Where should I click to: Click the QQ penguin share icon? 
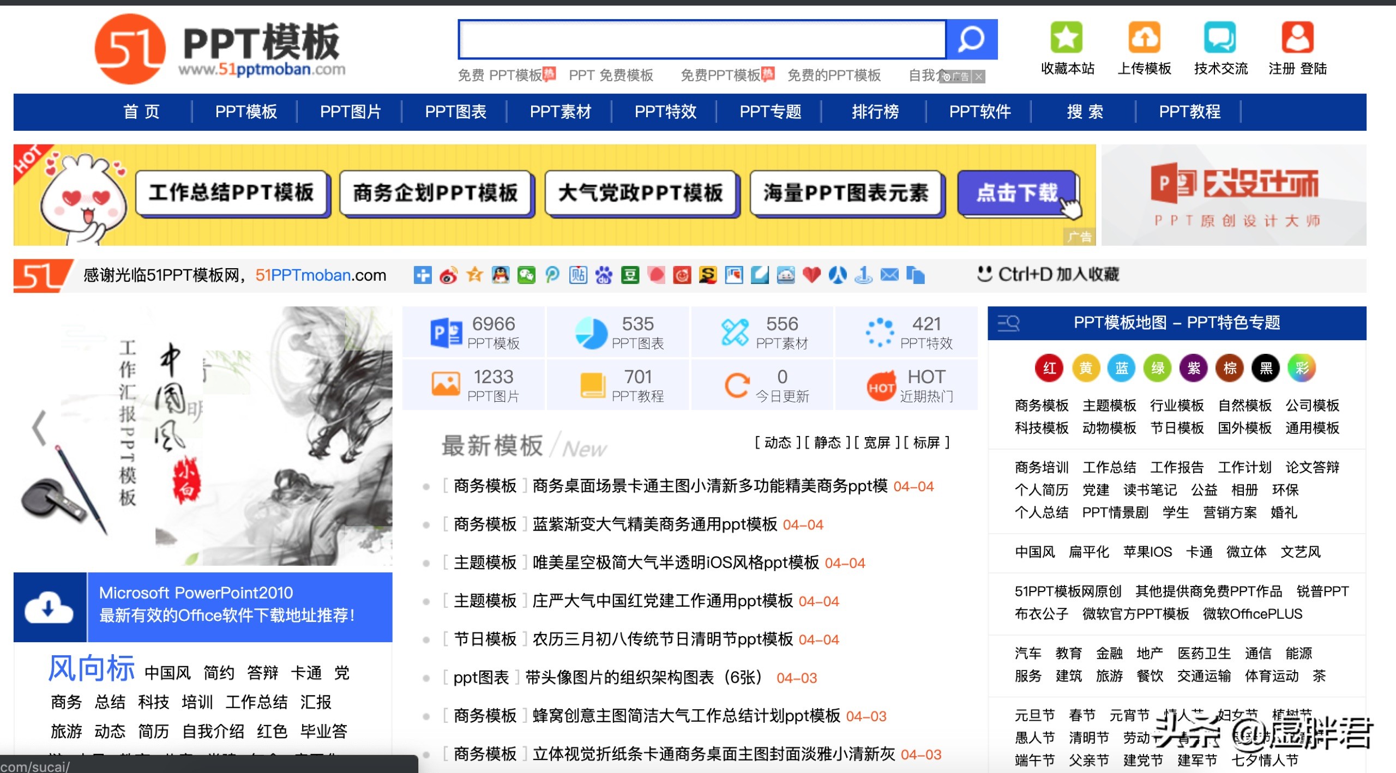tap(500, 275)
